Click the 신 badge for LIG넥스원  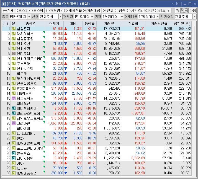point(14,93)
